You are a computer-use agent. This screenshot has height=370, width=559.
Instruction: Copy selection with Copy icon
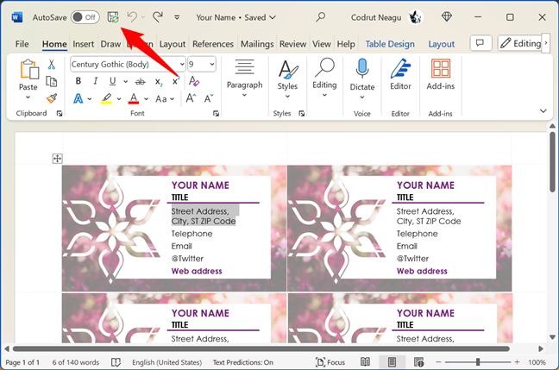coord(52,82)
